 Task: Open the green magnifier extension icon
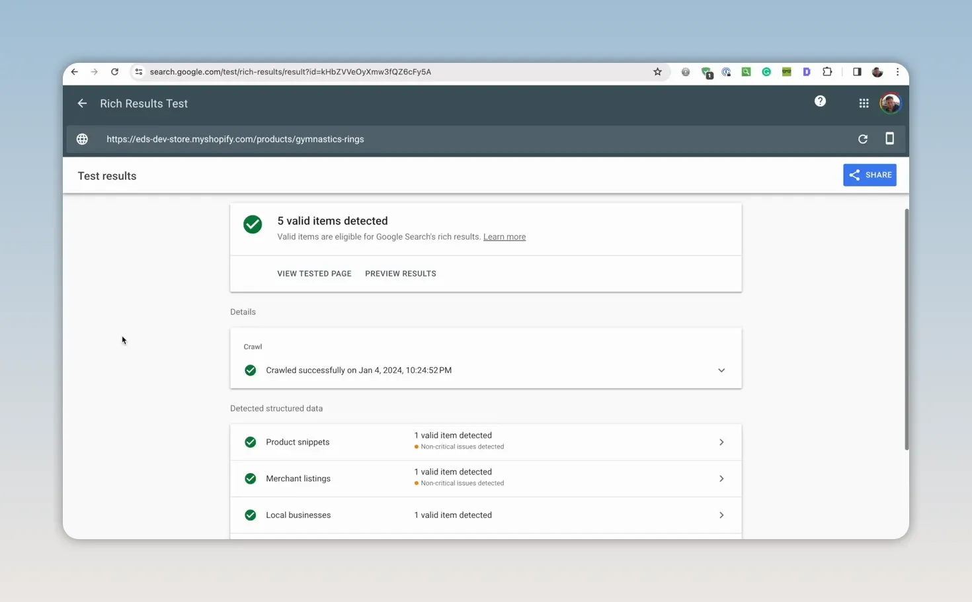coord(746,72)
